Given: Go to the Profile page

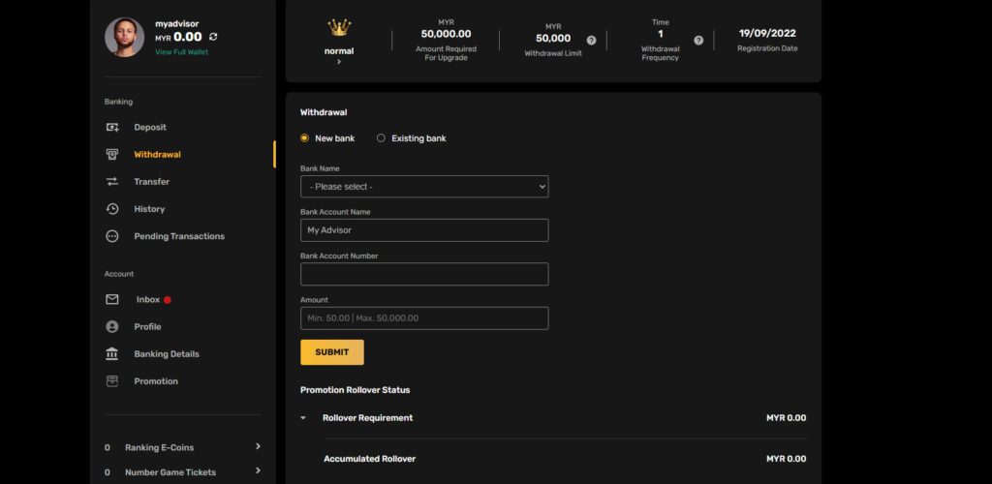Looking at the screenshot, I should point(147,326).
